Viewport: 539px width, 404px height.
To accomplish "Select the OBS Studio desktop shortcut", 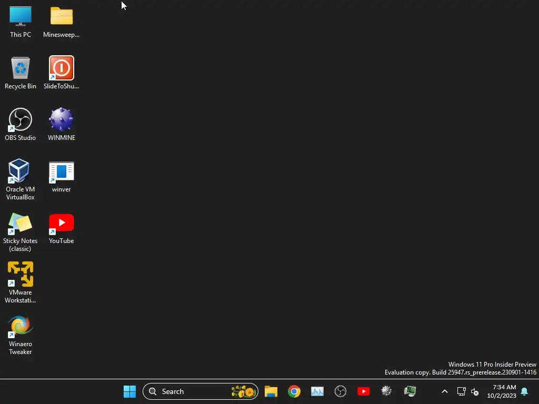I will (21, 124).
